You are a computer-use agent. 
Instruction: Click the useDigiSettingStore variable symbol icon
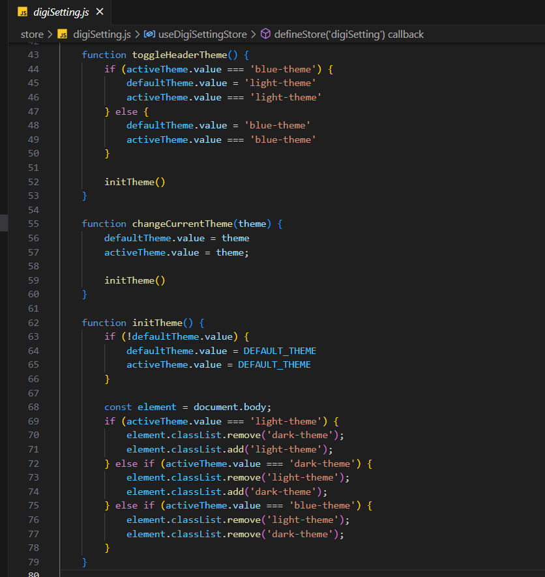(x=149, y=34)
